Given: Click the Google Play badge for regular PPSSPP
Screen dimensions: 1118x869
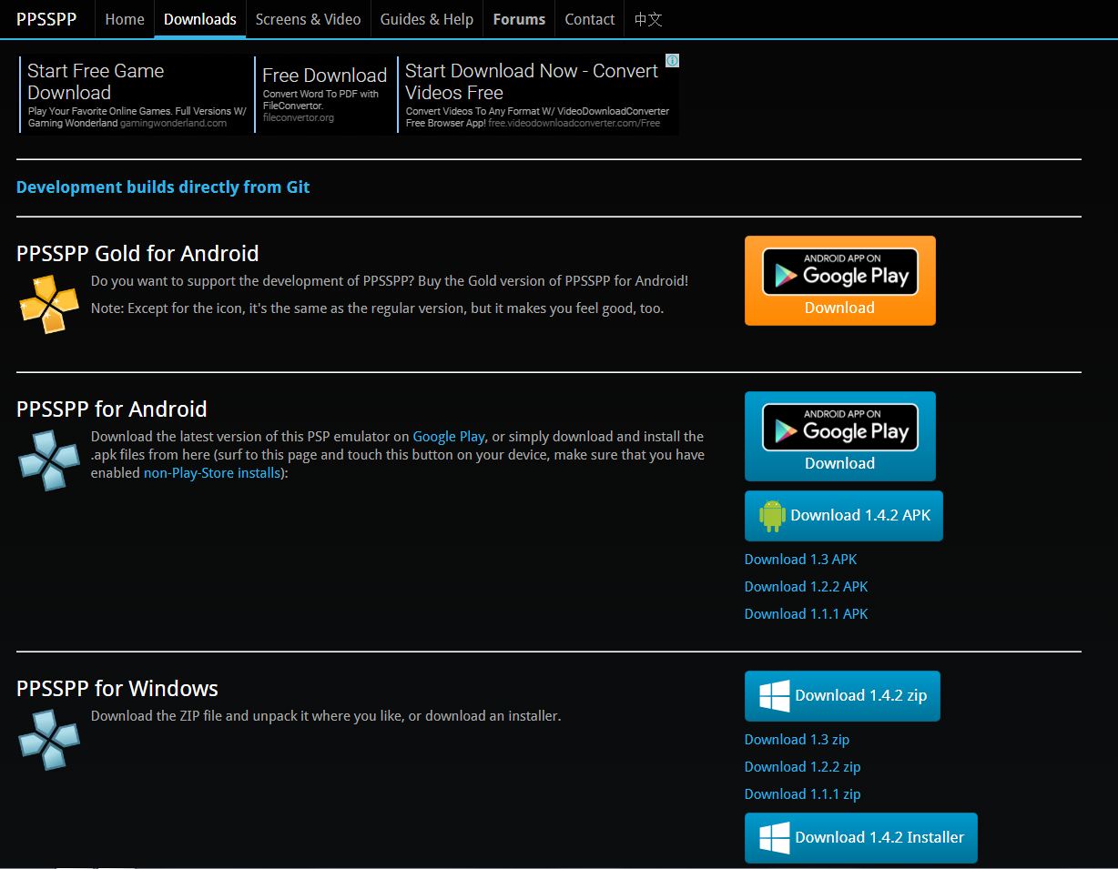Looking at the screenshot, I should pos(838,428).
